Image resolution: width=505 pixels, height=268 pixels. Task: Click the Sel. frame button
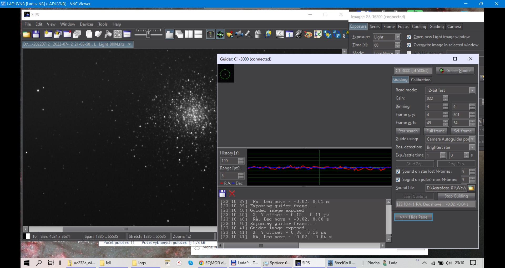tap(463, 131)
